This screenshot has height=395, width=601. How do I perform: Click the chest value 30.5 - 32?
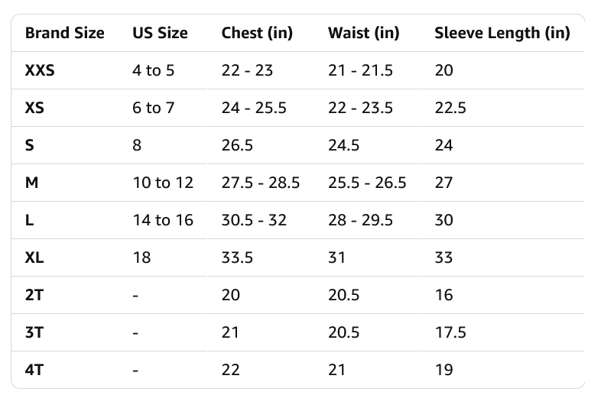point(254,221)
